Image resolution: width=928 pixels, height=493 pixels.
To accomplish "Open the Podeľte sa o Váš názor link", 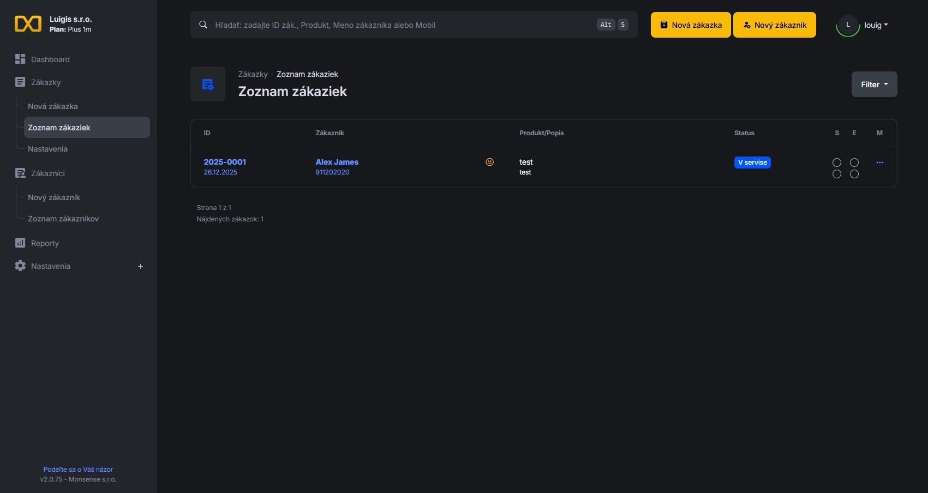I will click(x=78, y=469).
